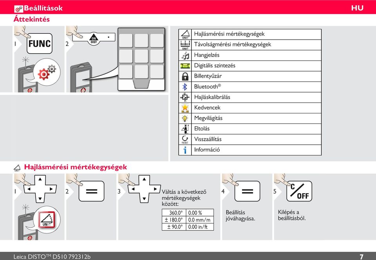Click the green digital level icon
This screenshot has height=260, width=376.
[185, 66]
